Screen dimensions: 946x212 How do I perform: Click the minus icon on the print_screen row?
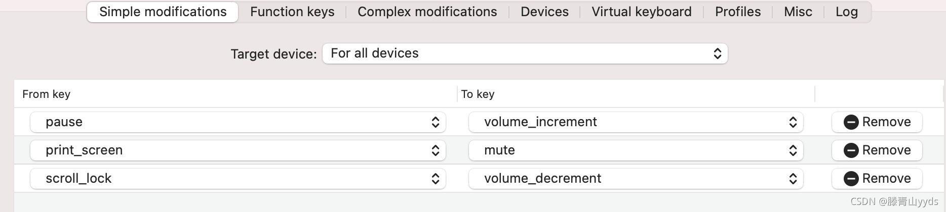point(851,150)
